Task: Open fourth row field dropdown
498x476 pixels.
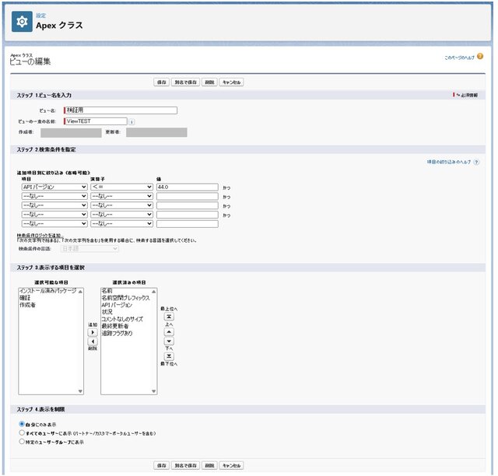Action: [x=54, y=215]
